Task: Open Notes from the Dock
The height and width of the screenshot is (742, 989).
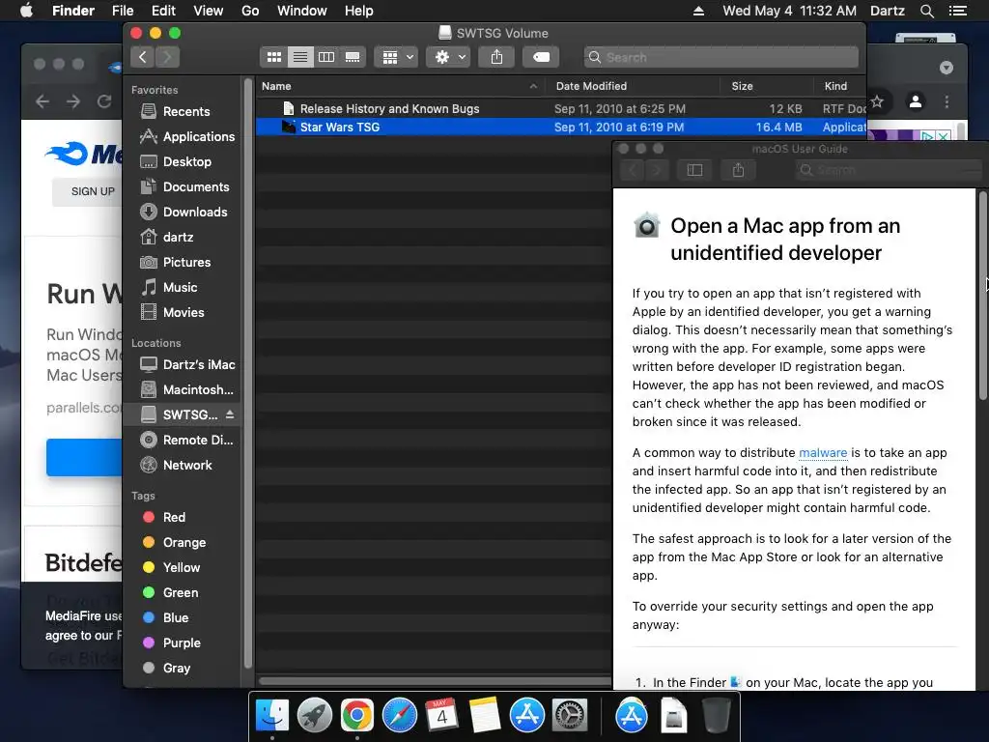Action: [485, 716]
